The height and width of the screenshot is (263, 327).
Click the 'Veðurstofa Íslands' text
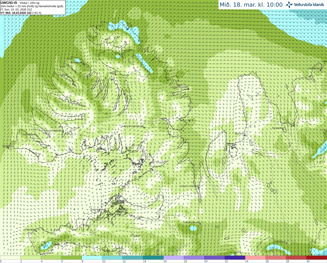[309, 5]
